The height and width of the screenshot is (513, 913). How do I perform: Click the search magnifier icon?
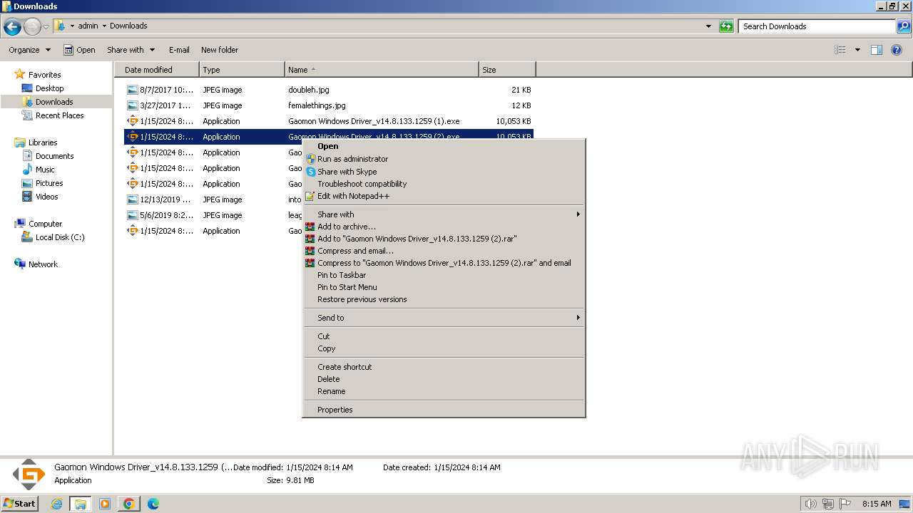[903, 26]
